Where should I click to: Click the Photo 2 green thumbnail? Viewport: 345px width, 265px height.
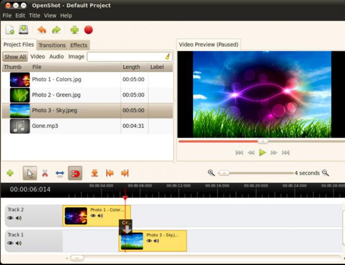(20, 95)
